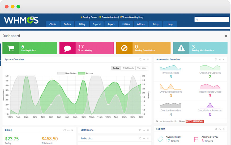Refresh the Billing panel
This screenshot has height=145, width=231.
tap(64, 130)
